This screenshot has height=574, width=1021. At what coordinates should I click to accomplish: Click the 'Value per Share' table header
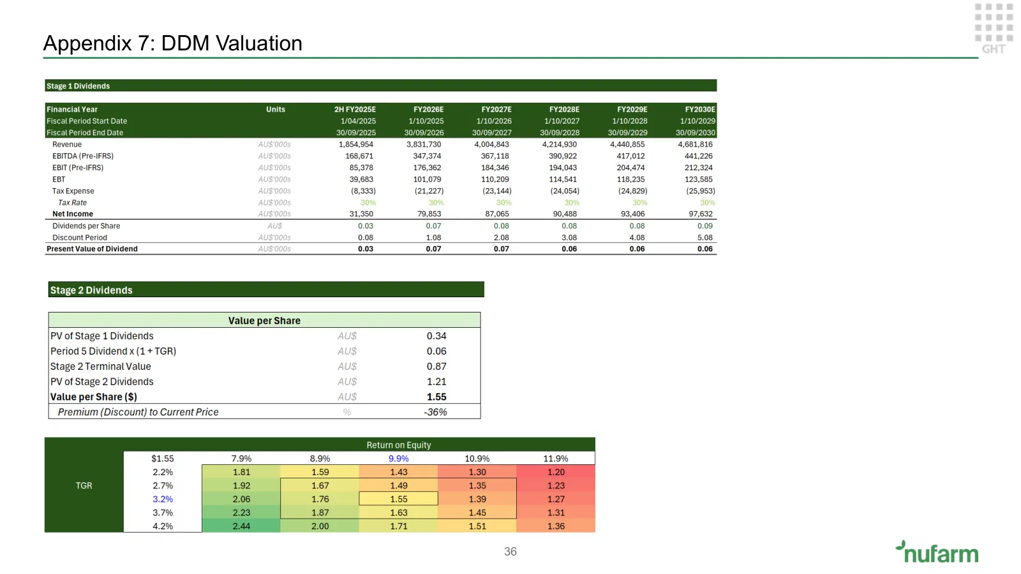pyautogui.click(x=264, y=321)
